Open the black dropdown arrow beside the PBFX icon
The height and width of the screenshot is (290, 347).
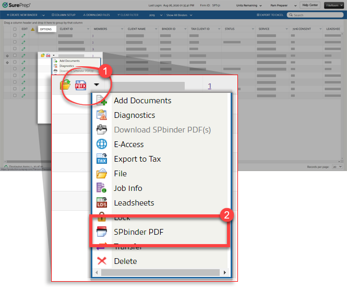click(x=97, y=84)
